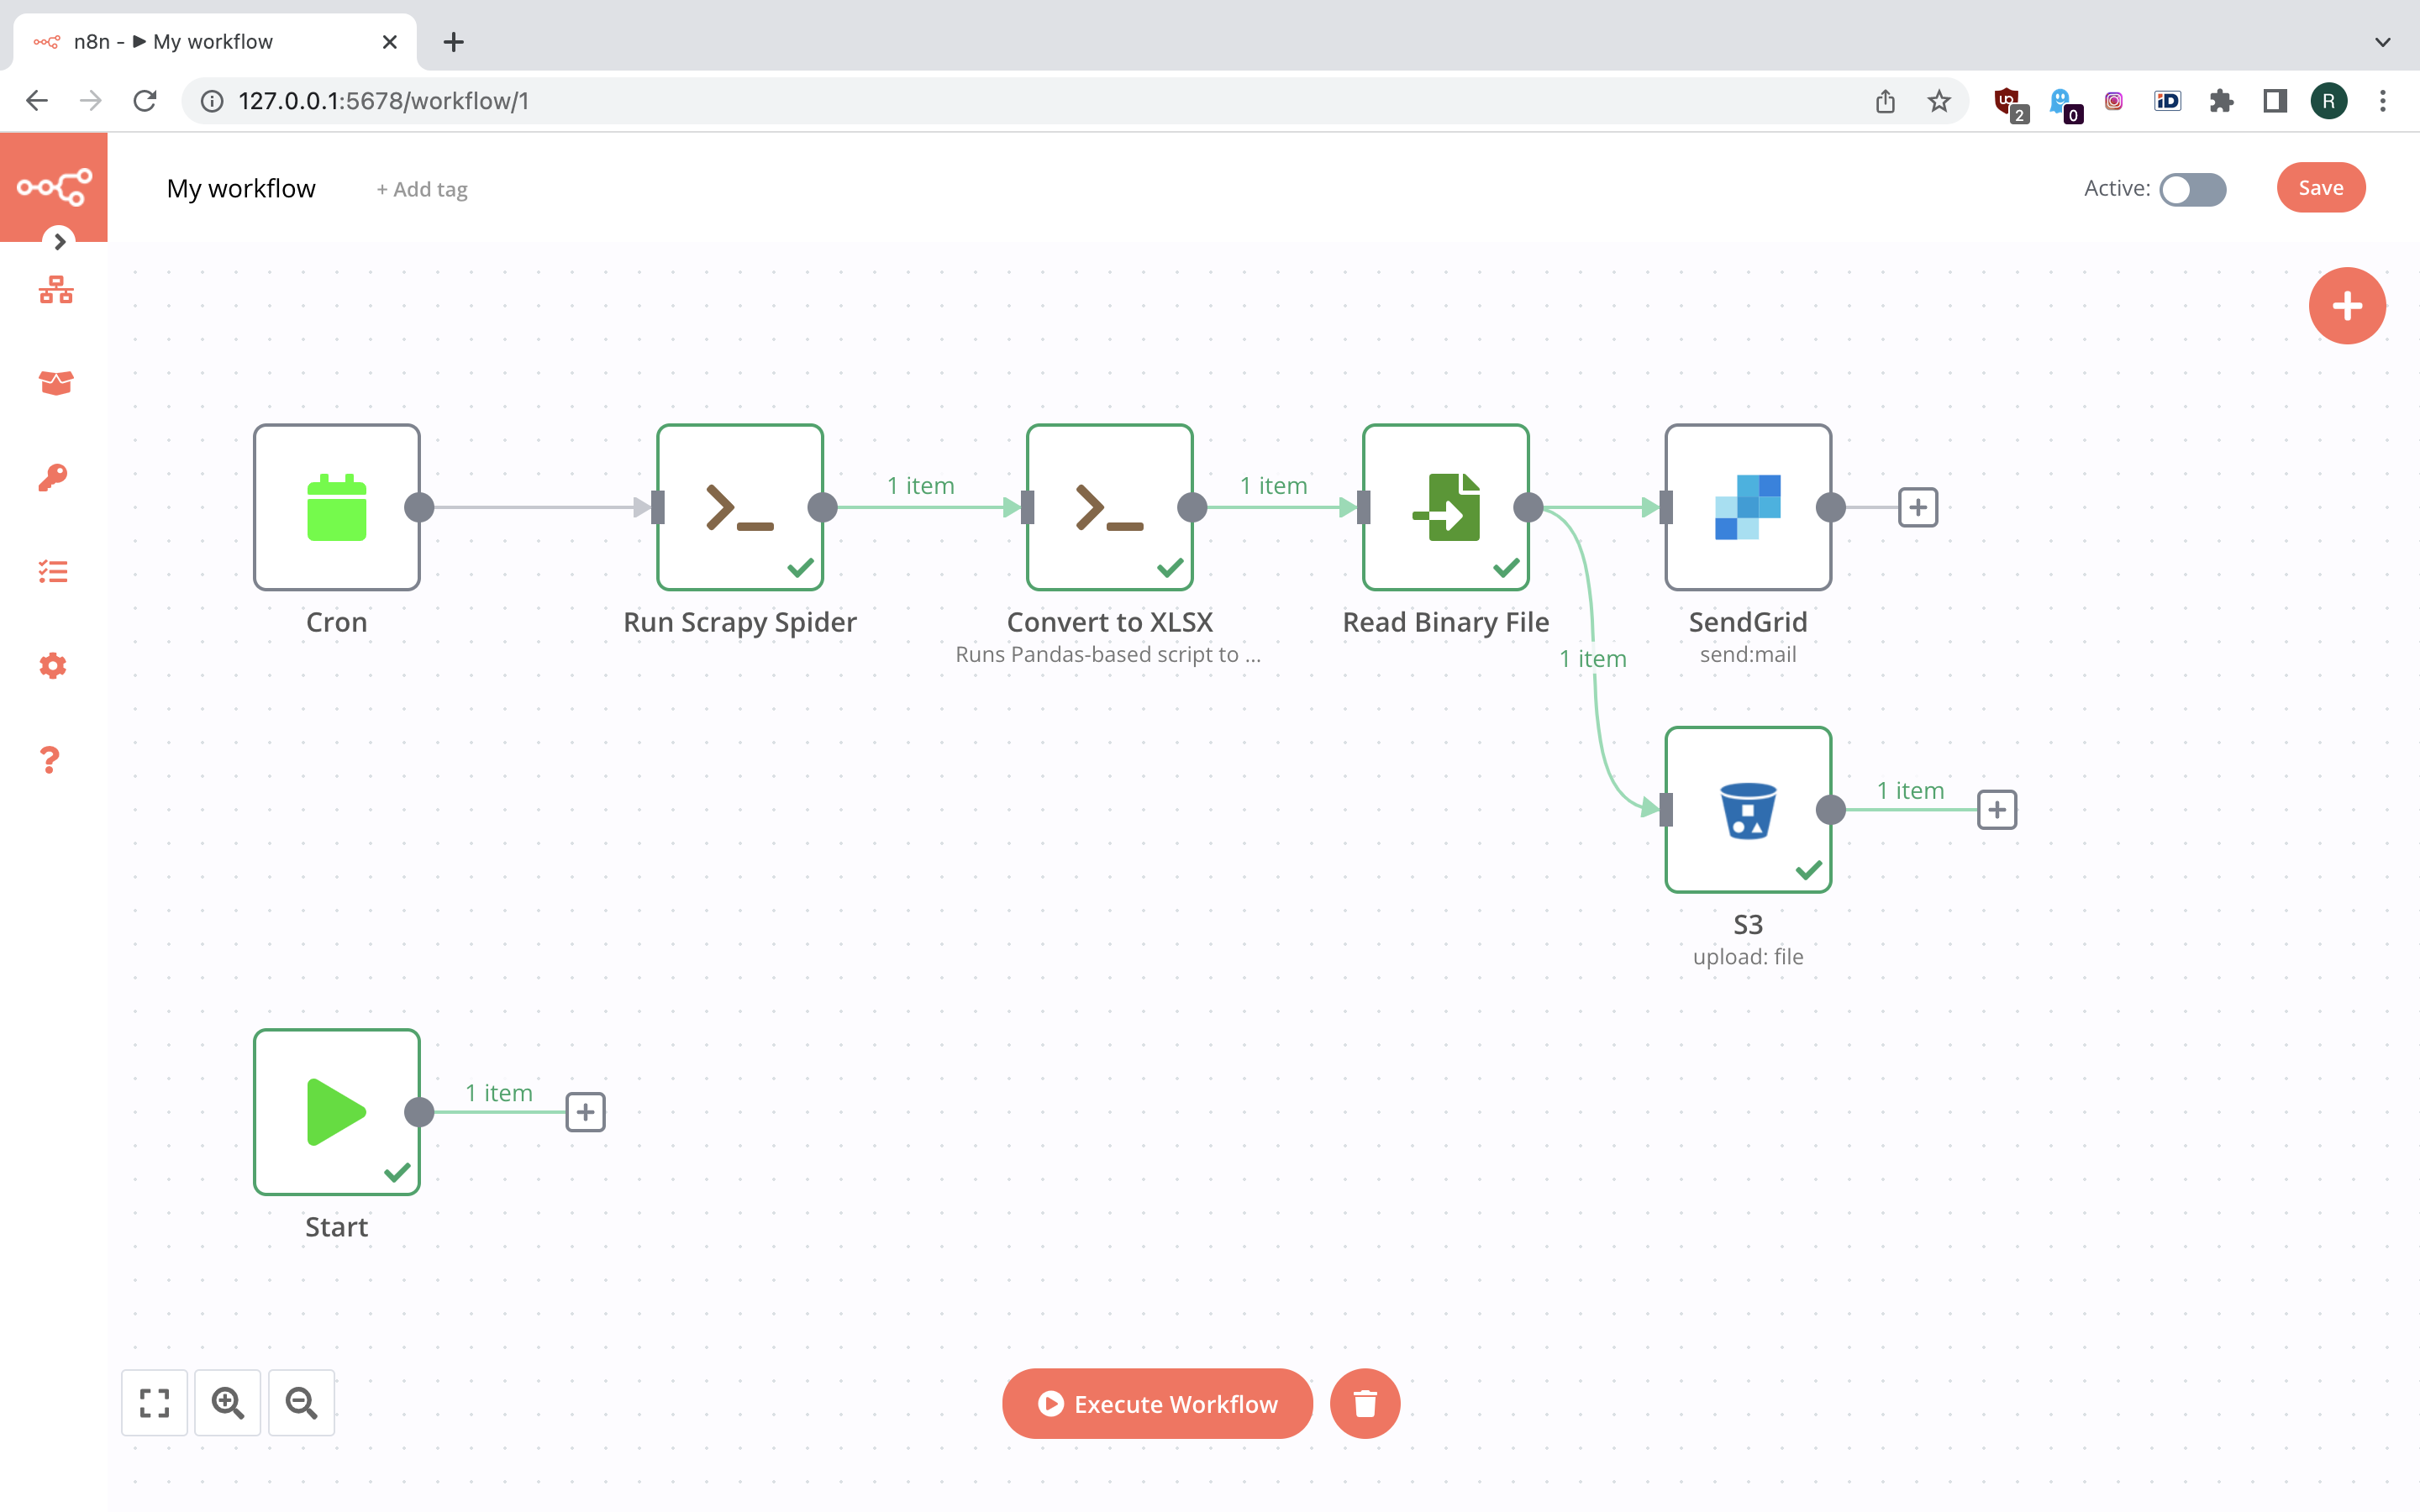Close the n8n browser tab
The height and width of the screenshot is (1512, 2420).
(390, 42)
